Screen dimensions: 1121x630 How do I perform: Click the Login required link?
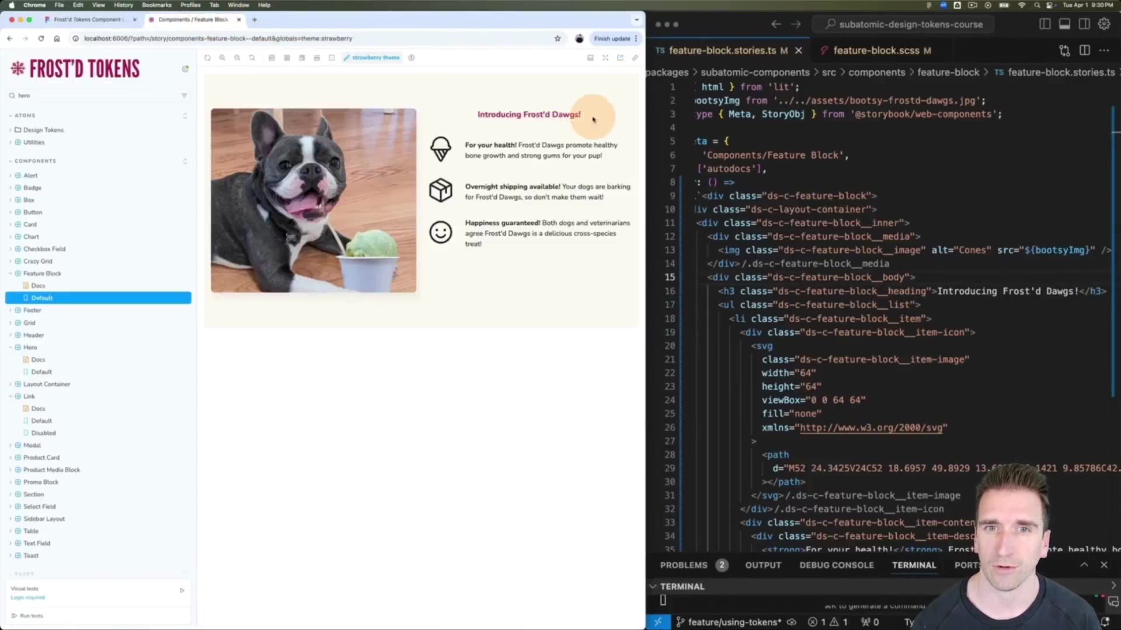[x=27, y=598]
